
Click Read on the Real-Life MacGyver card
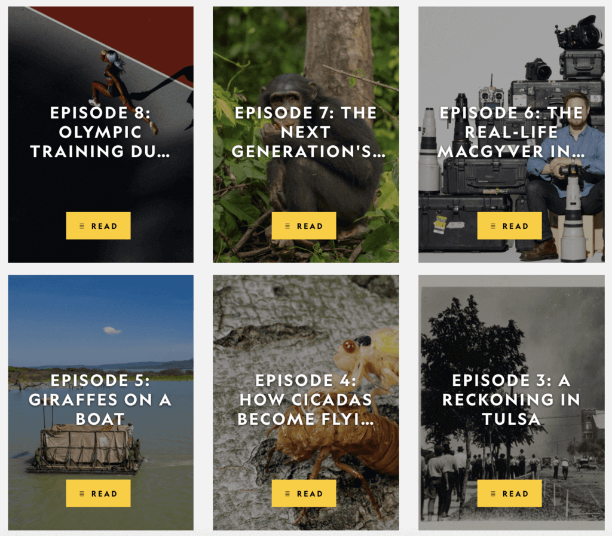click(x=509, y=226)
